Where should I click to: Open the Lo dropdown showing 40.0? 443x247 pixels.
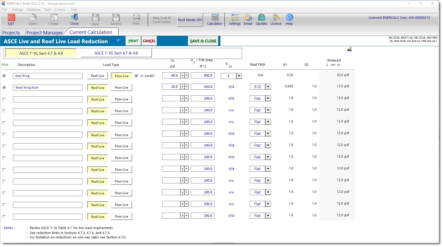click(182, 76)
